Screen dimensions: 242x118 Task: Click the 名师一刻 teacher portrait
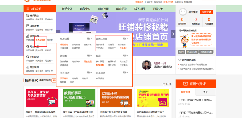[147, 65]
